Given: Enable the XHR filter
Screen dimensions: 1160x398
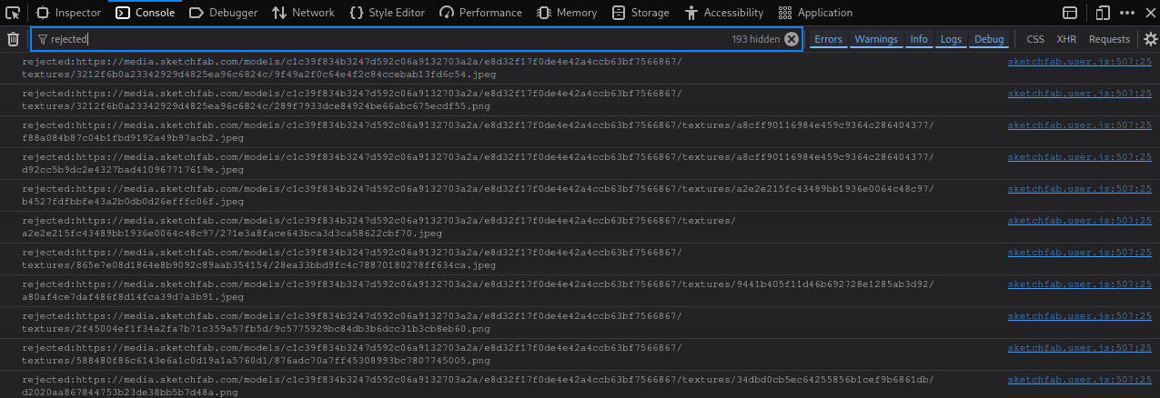Looking at the screenshot, I should [1066, 39].
